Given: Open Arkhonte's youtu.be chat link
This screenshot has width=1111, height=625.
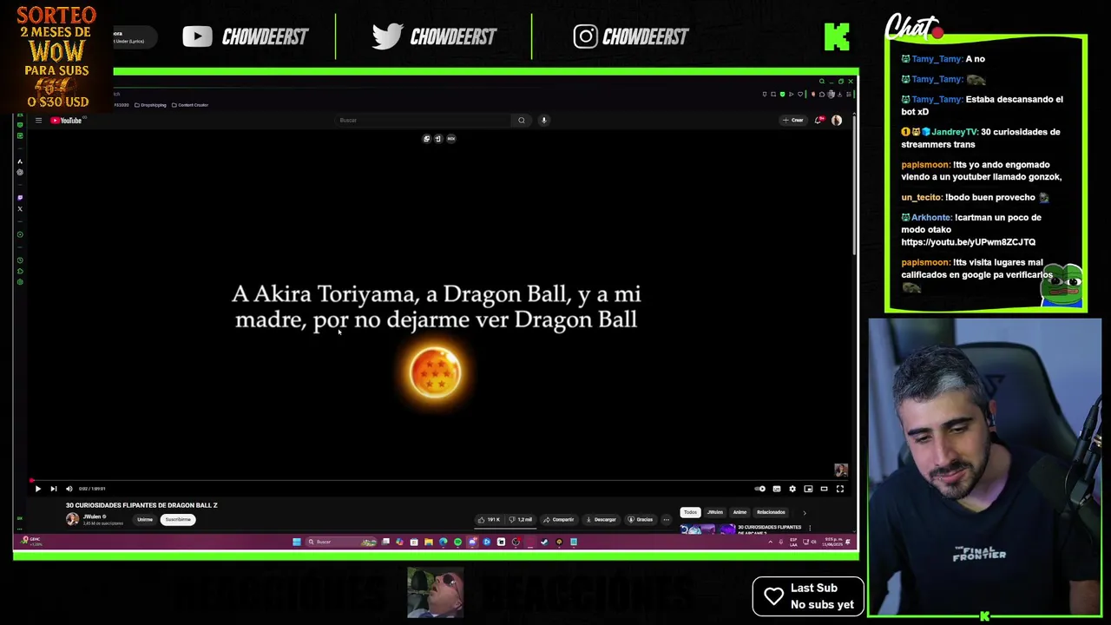Looking at the screenshot, I should coord(968,242).
